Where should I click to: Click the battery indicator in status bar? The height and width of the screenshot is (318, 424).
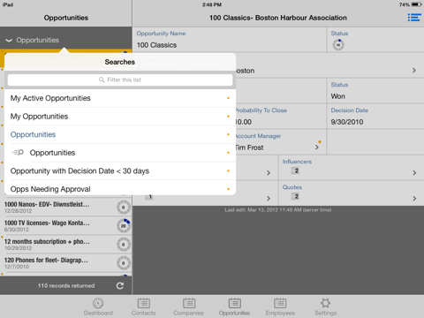pos(416,4)
